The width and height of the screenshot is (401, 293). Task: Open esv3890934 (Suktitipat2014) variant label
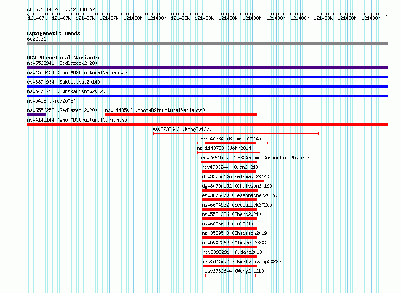64,82
